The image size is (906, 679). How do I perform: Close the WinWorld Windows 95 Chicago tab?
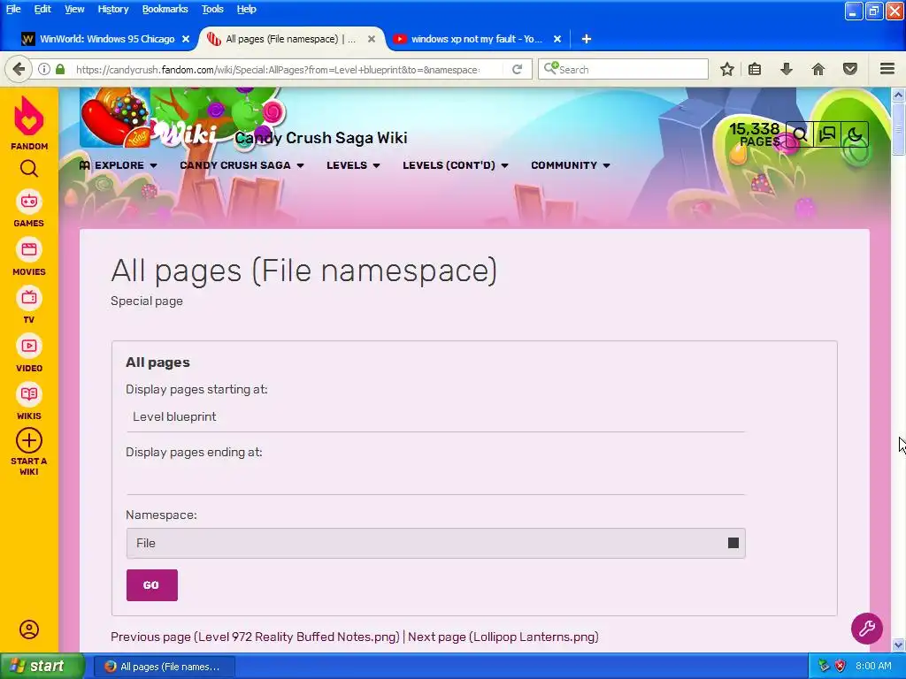pos(186,39)
